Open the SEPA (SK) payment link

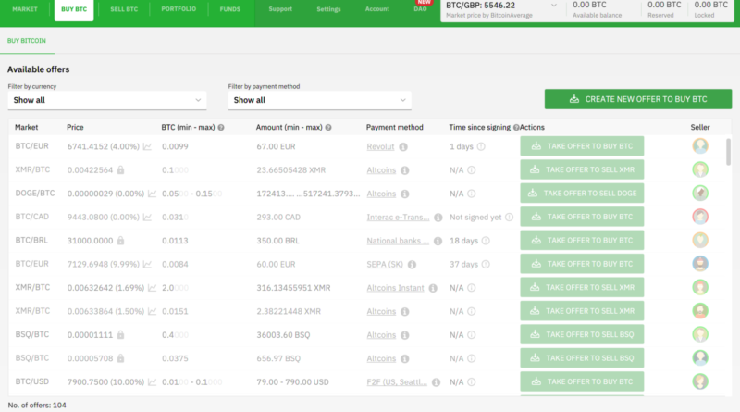tap(385, 265)
